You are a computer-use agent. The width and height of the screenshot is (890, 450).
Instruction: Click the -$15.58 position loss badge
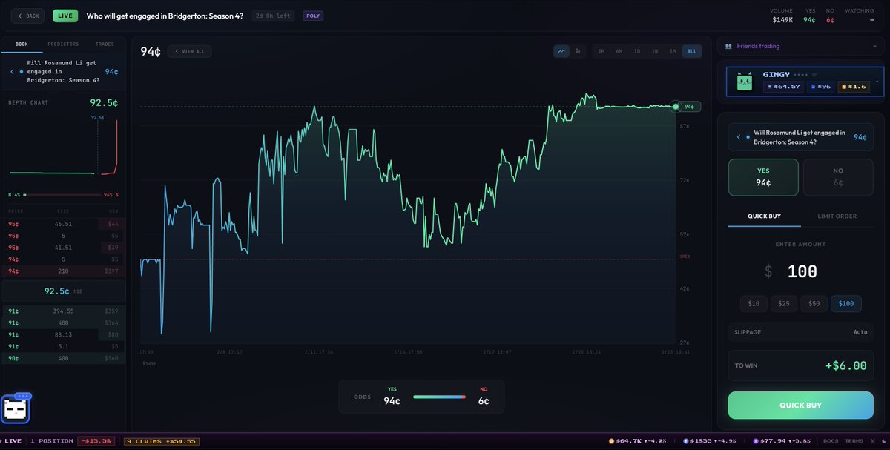coord(98,441)
